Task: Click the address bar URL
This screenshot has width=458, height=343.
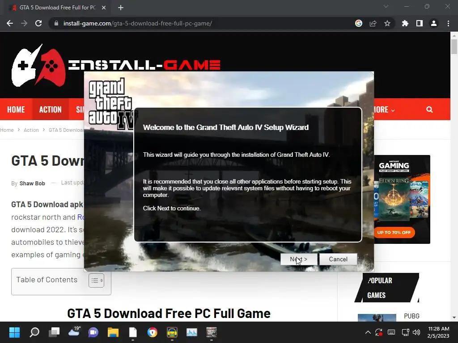Action: pos(138,23)
